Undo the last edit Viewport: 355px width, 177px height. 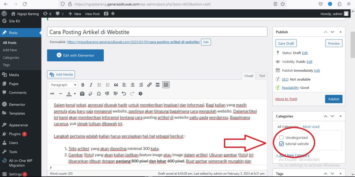coord(124,94)
